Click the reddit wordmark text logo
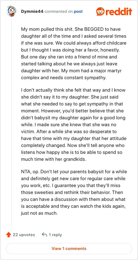The image size is (138, 260). click(119, 11)
